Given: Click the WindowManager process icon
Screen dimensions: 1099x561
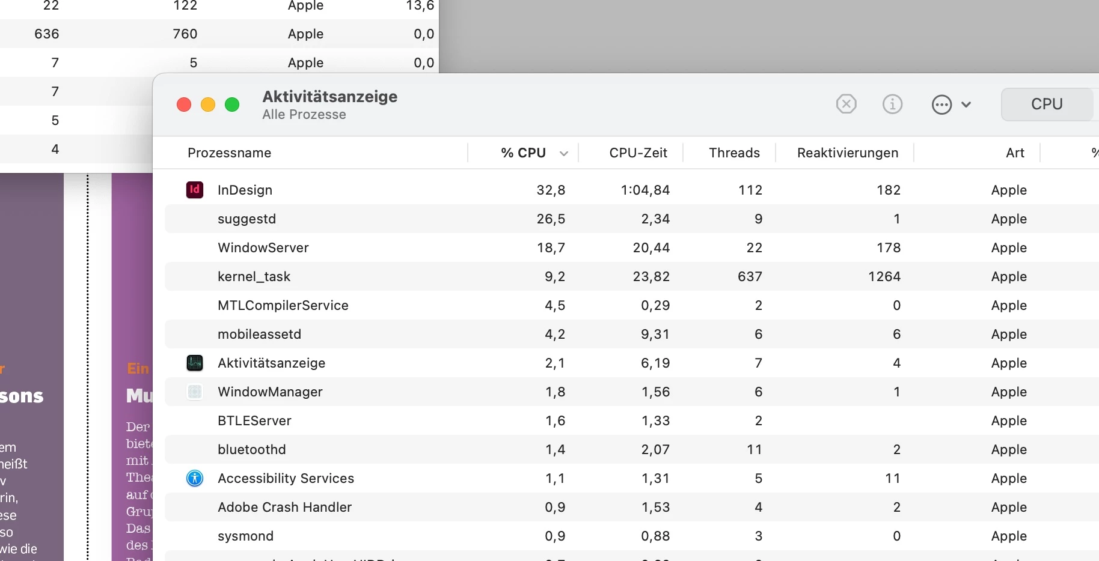Looking at the screenshot, I should pos(195,392).
